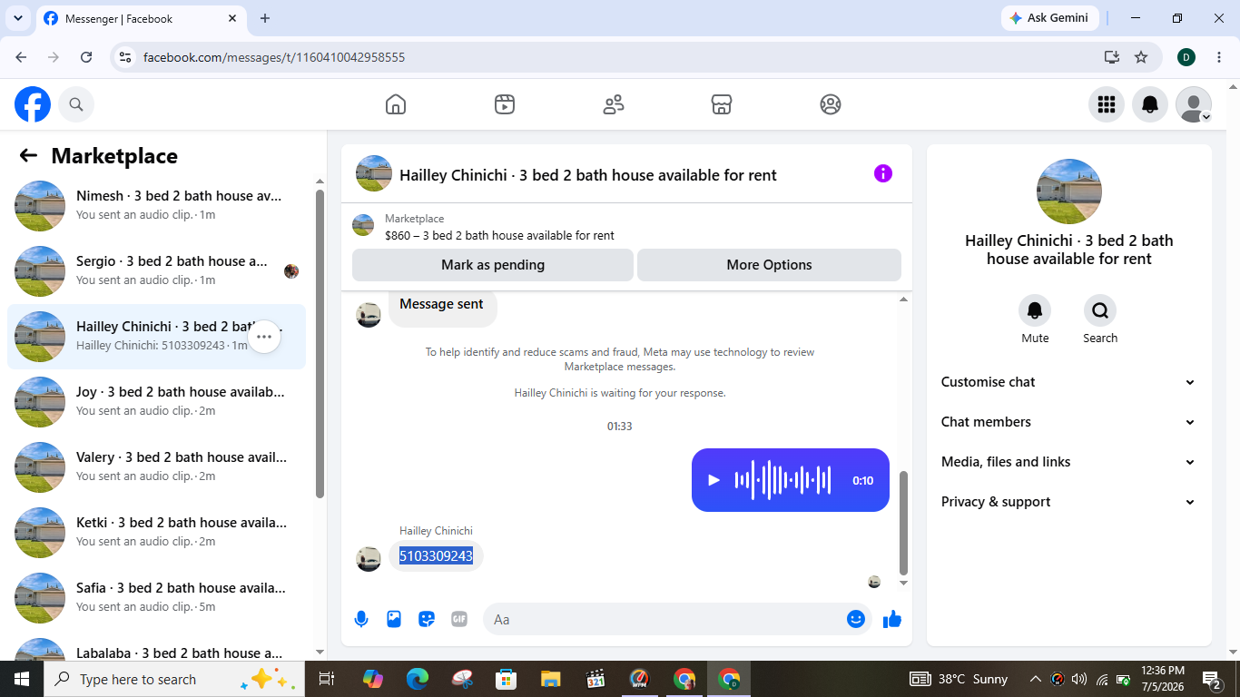The height and width of the screenshot is (697, 1240).
Task: Reload the page in Chrome
Action: (86, 57)
